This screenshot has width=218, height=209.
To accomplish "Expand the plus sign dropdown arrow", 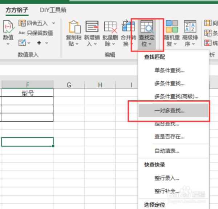I will [47, 43].
